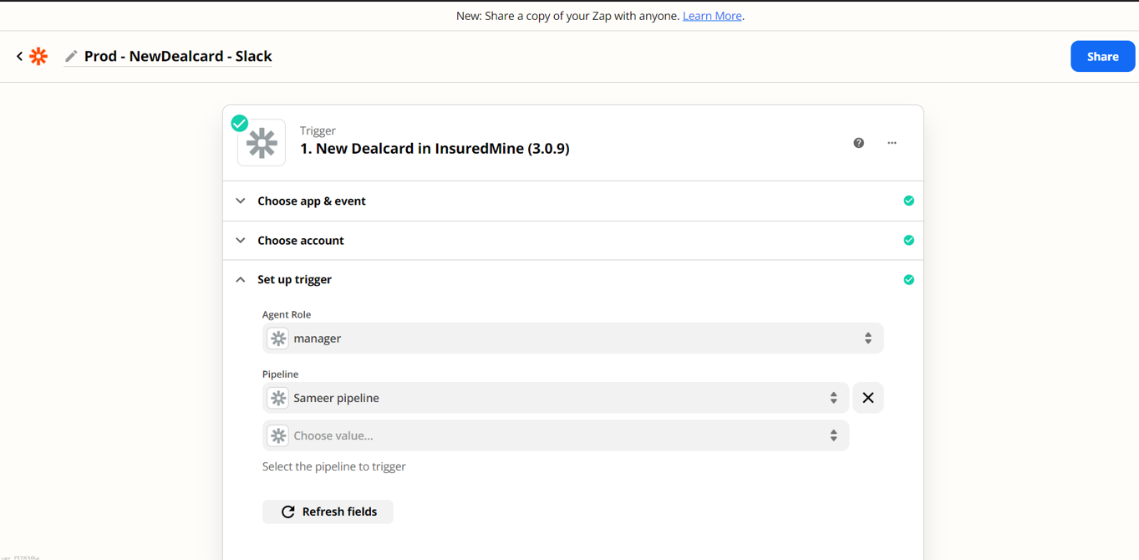Image resolution: width=1139 pixels, height=560 pixels.
Task: Edit Zap name with the pencil icon
Action: point(71,56)
